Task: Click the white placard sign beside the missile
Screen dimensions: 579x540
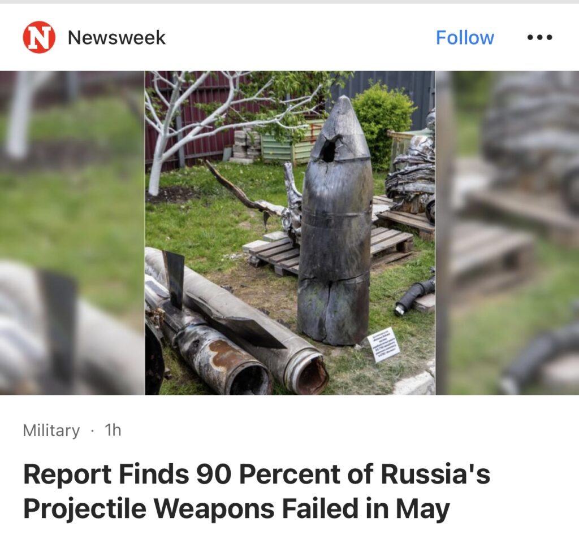Action: (384, 345)
